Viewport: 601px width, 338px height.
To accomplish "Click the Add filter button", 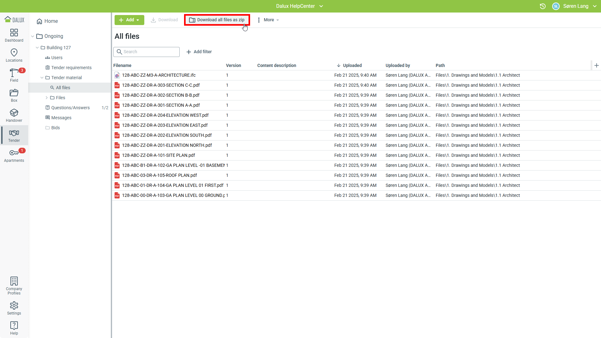I will [199, 52].
